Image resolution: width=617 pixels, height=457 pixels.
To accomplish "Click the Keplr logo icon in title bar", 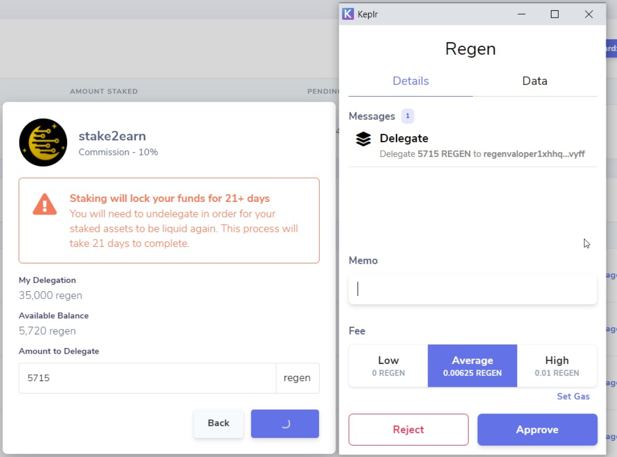I will 348,14.
